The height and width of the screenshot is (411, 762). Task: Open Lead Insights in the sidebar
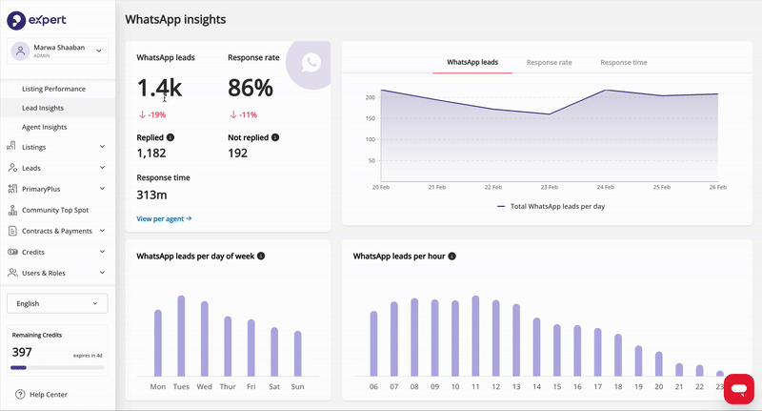pos(43,108)
